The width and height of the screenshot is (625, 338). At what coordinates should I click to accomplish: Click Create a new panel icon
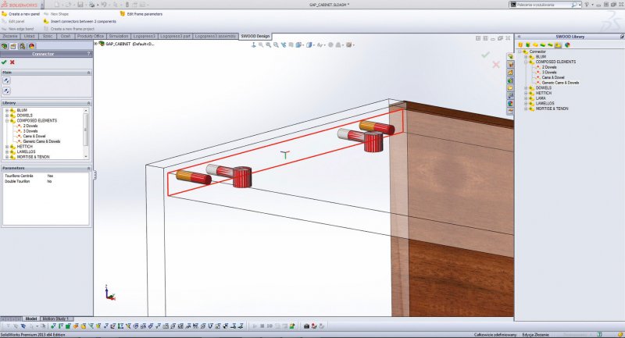point(5,14)
